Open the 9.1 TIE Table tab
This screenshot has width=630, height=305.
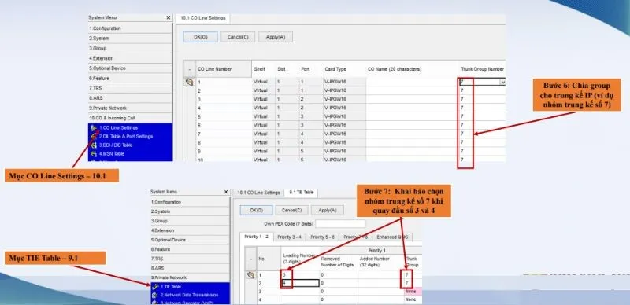click(301, 193)
